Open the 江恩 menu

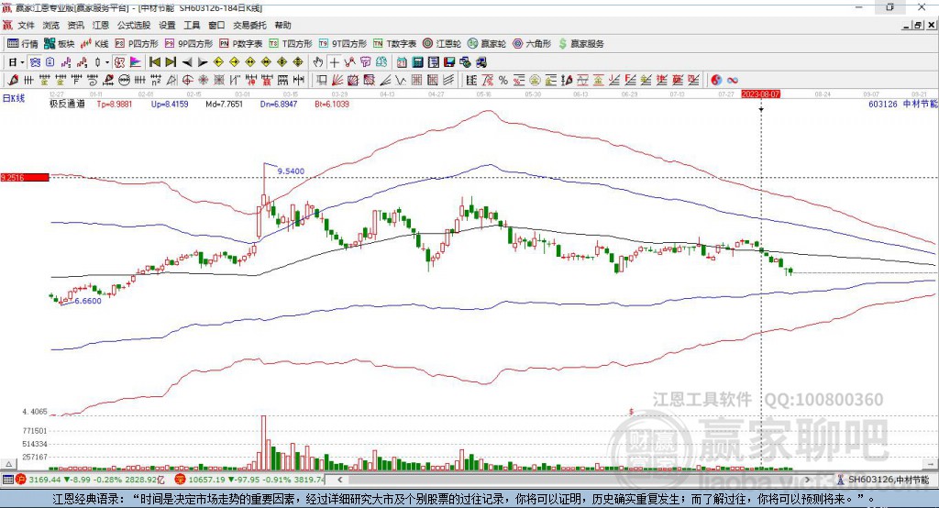[101, 25]
